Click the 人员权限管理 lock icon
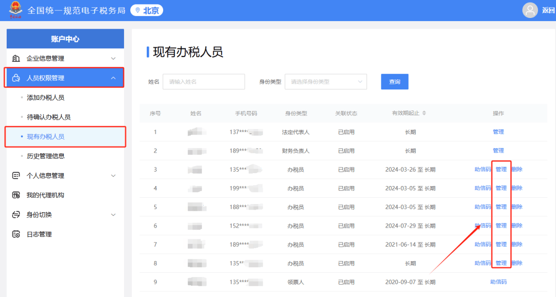Viewport: 556px width, 297px height. pos(16,78)
